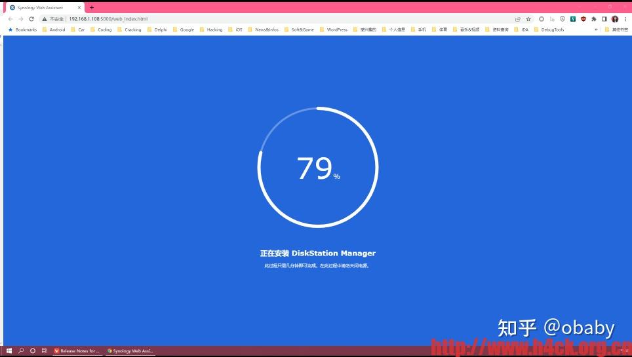Open the Google bookmark folder
632x357 pixels.
[184, 29]
